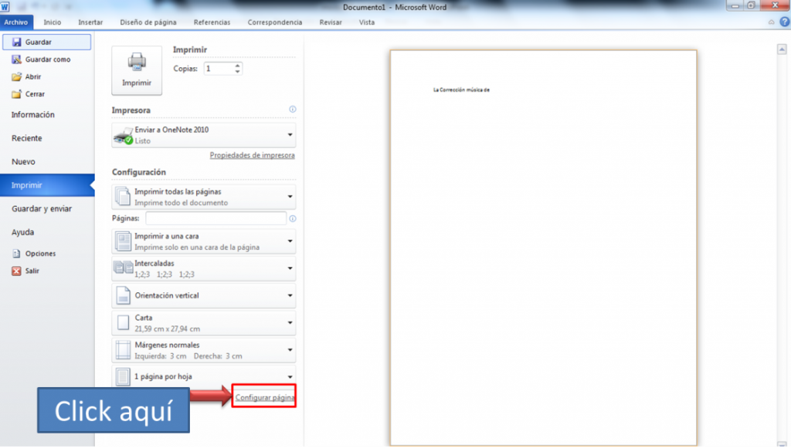Click the Abrir folder icon
This screenshot has width=791, height=448.
[x=17, y=76]
